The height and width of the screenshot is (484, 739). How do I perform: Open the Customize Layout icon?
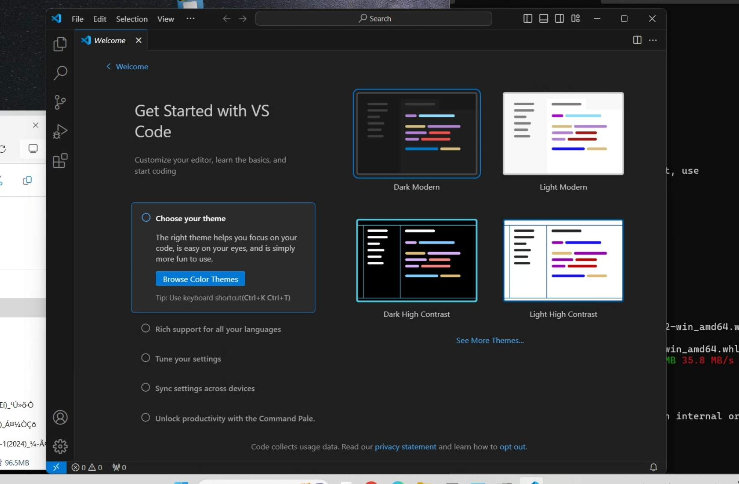click(x=576, y=18)
